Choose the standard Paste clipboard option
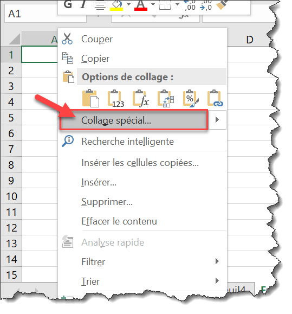 point(90,98)
